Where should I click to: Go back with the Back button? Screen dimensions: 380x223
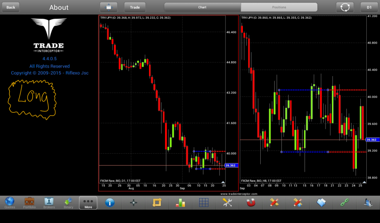(x=11, y=7)
